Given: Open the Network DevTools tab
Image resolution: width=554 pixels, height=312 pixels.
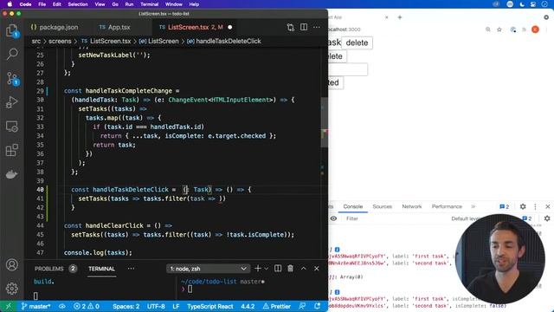Looking at the screenshot, I should (412, 206).
